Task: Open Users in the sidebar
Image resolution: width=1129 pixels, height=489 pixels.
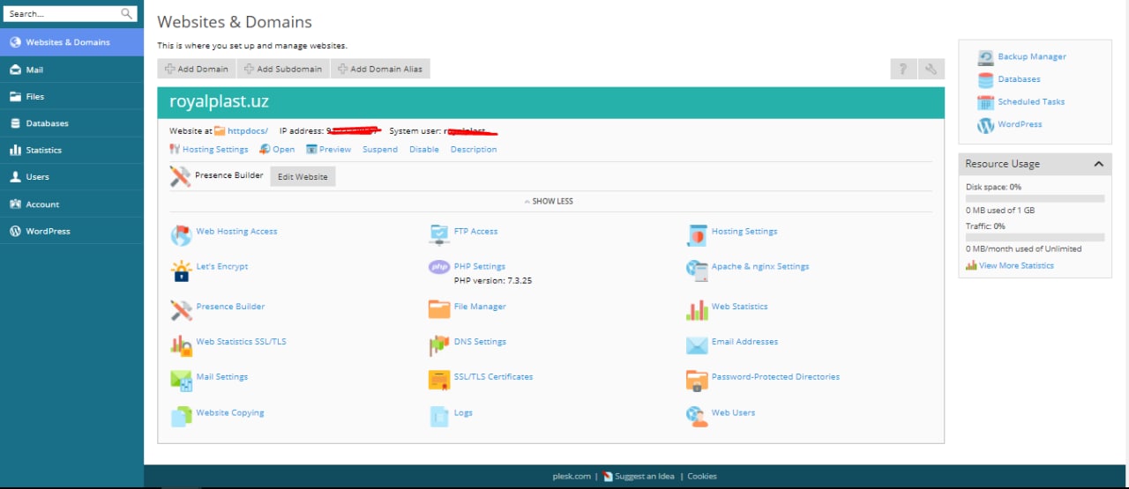Action: click(71, 177)
